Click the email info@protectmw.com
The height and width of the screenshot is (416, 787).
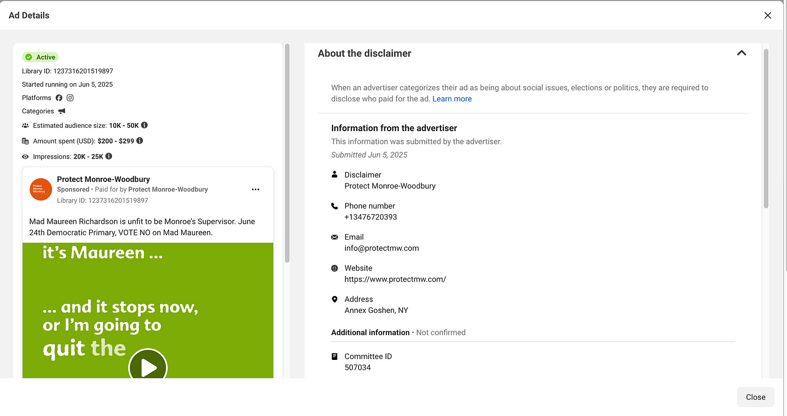pos(382,248)
